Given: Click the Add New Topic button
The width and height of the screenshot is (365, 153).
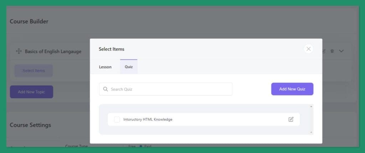Looking at the screenshot, I should (x=31, y=92).
